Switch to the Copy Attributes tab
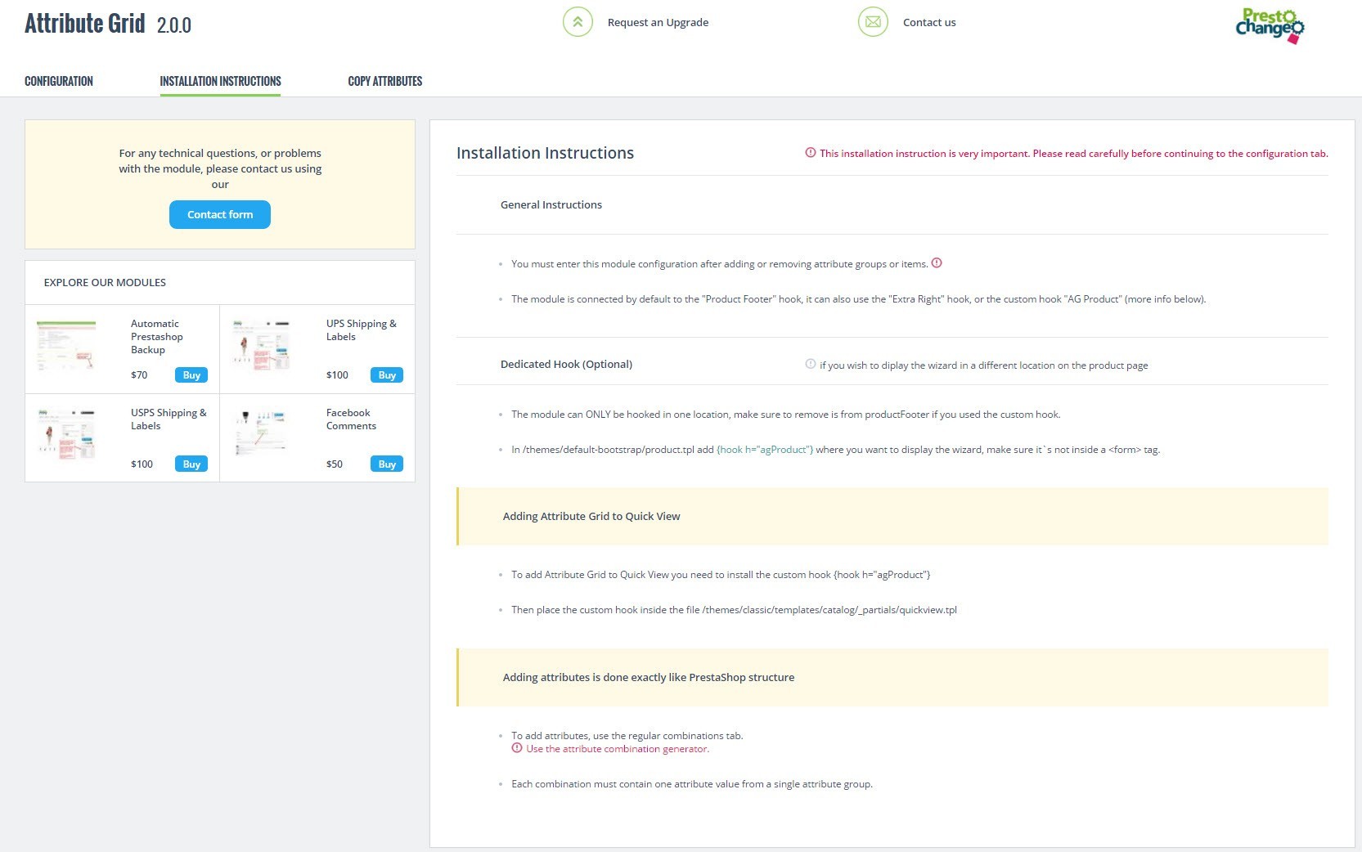This screenshot has height=852, width=1362. coord(385,81)
